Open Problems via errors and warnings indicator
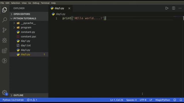The height and width of the screenshot is (103, 184). [x=32, y=100]
